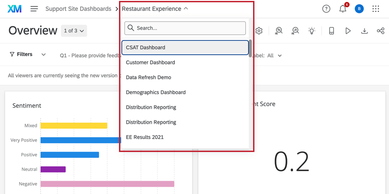389x194 pixels.
Task: Go to Support Site Dashboards breadcrumb
Action: click(x=78, y=9)
